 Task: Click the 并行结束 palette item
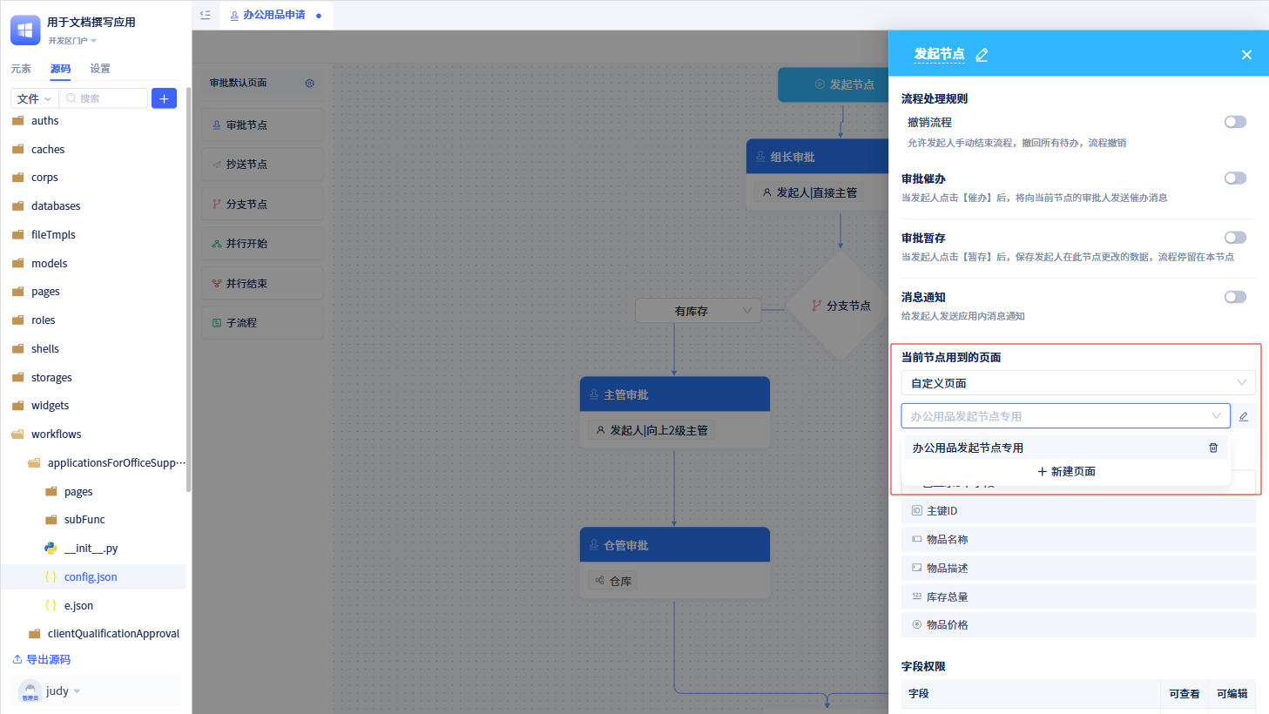point(262,284)
